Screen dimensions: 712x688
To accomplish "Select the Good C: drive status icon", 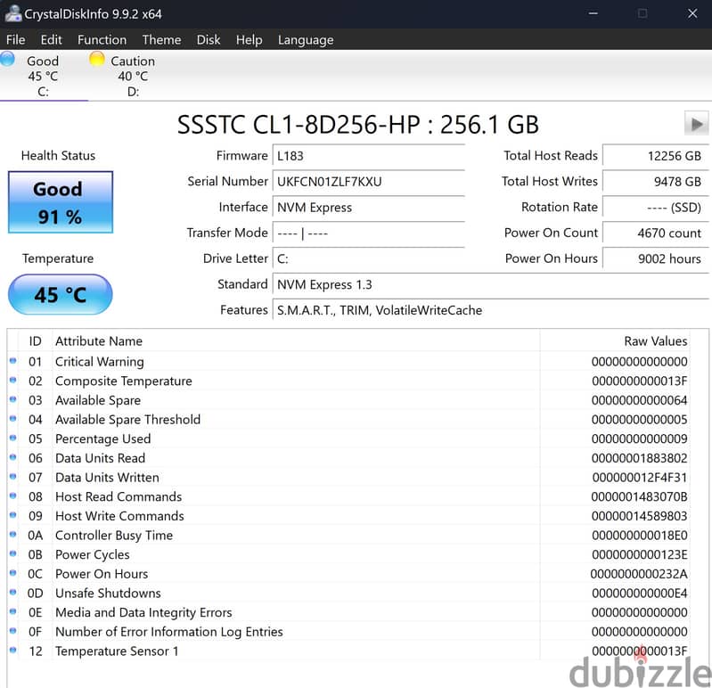I will [8, 60].
